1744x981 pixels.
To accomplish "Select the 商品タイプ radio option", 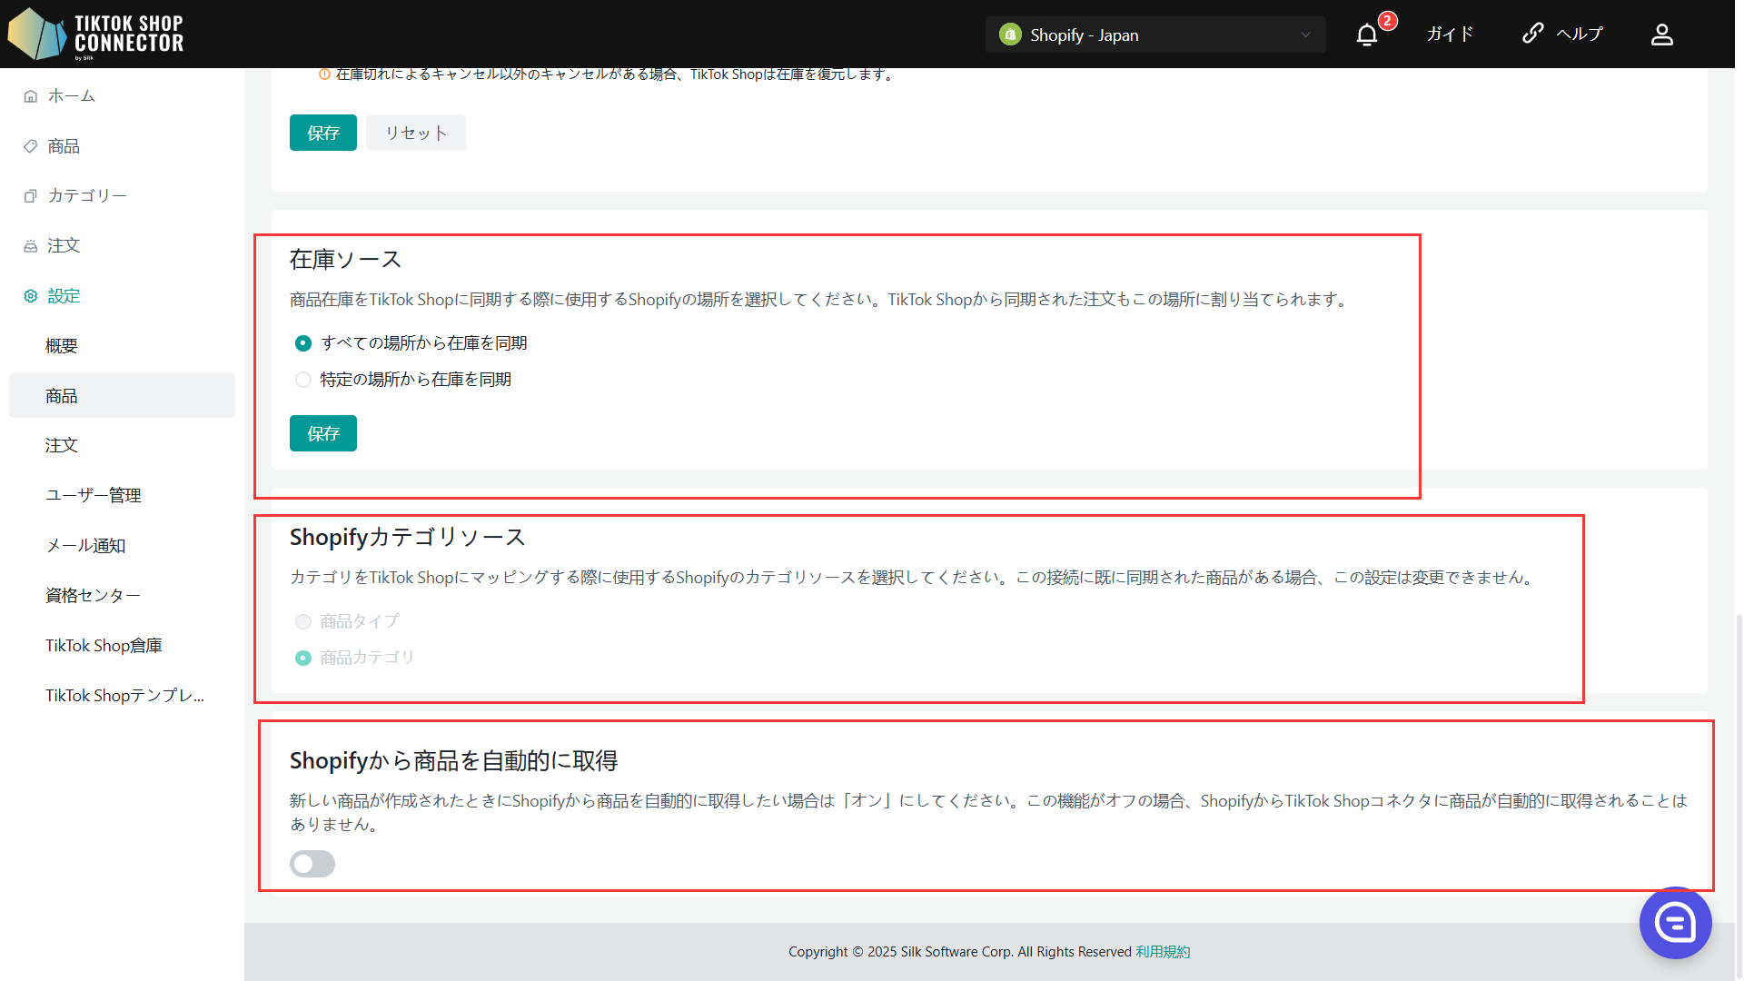I will point(303,621).
